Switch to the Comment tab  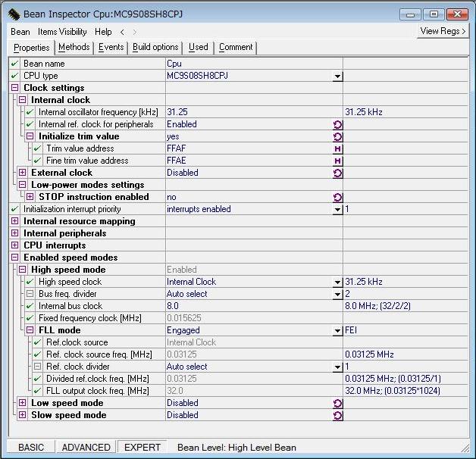click(236, 47)
